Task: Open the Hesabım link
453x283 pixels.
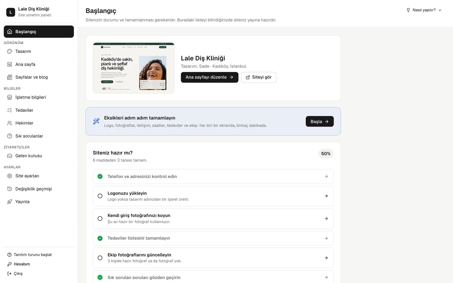Action: (19, 264)
